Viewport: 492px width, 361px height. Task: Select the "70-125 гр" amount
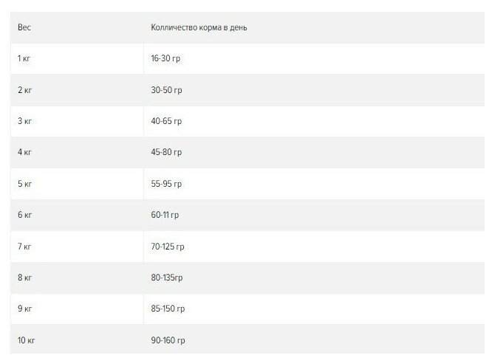(x=168, y=247)
